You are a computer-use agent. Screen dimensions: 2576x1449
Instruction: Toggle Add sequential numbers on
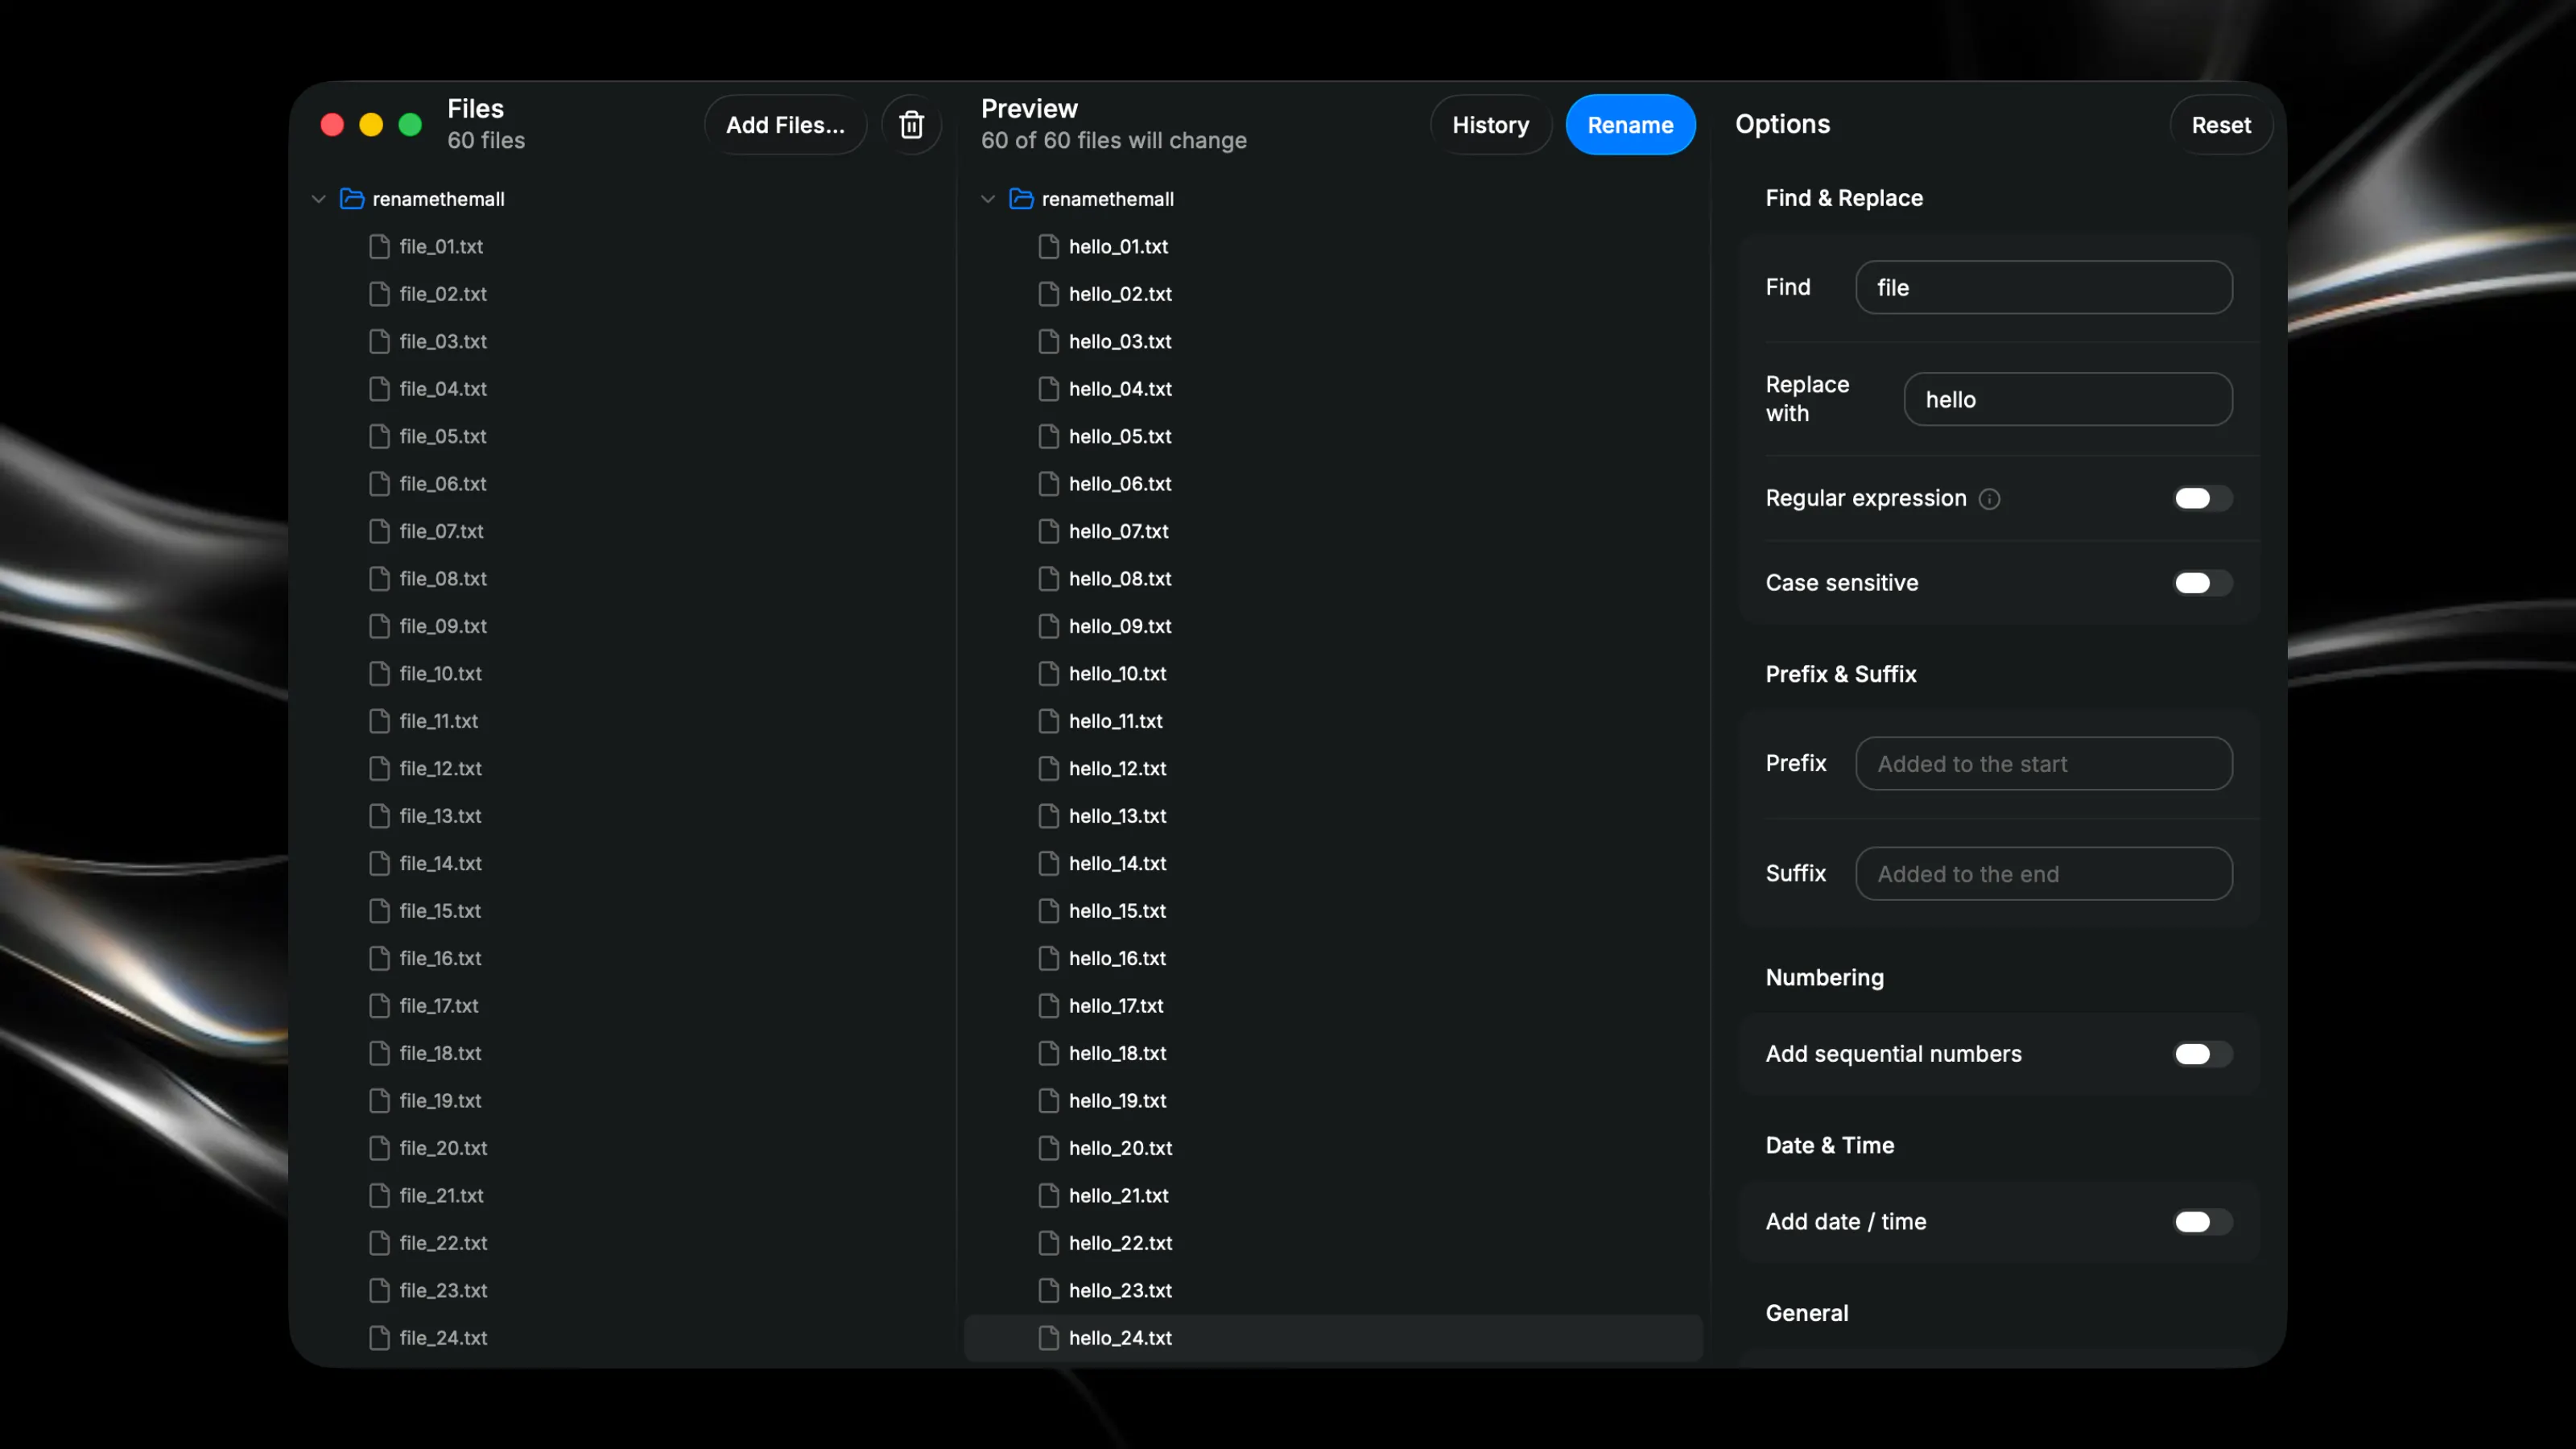click(x=2203, y=1054)
